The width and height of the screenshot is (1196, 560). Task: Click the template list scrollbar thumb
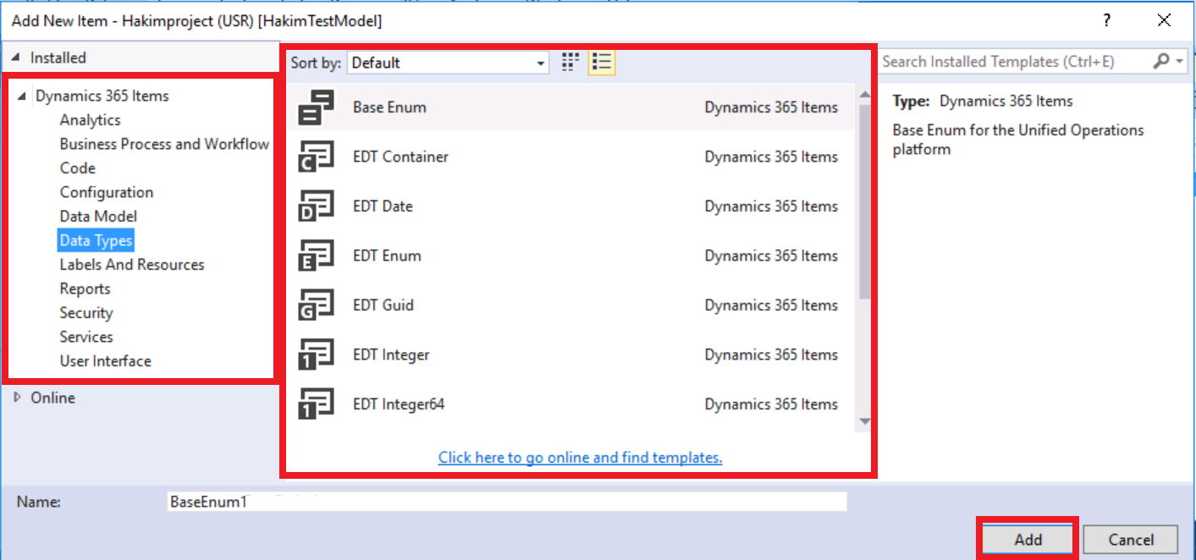864,201
